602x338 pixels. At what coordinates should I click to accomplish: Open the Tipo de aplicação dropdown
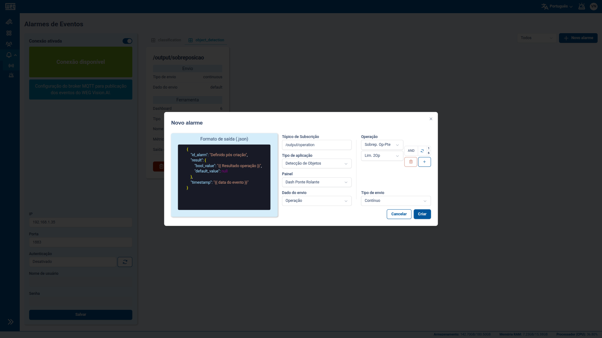pos(316,163)
